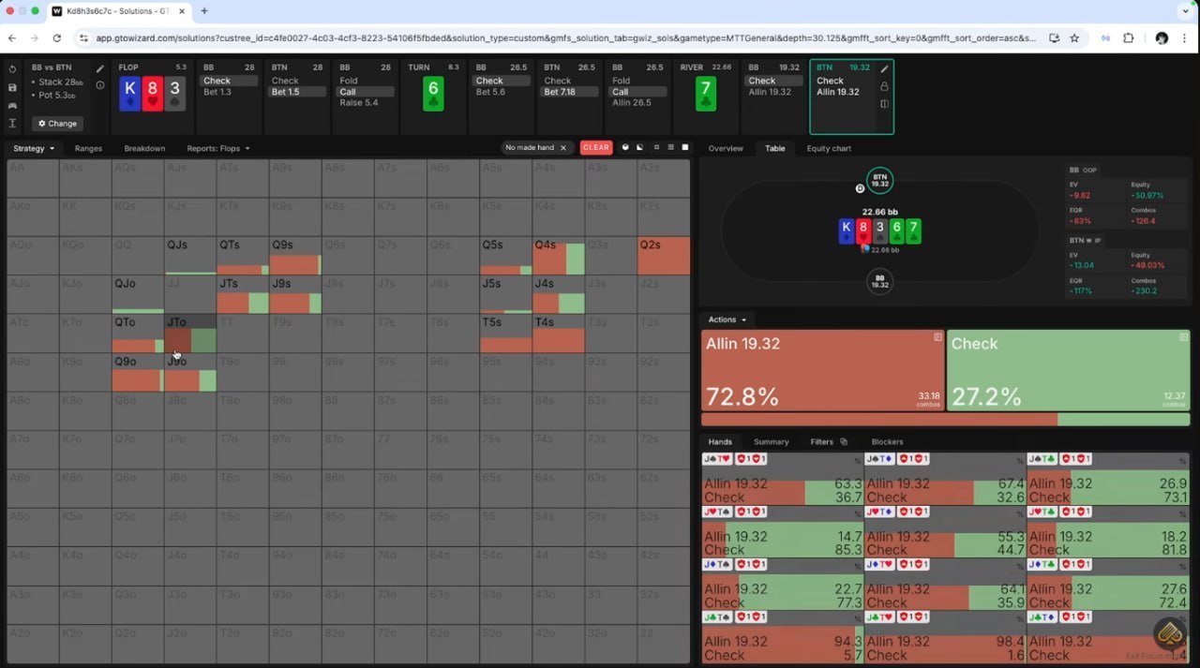Switch to the Breakdown tab
Image resolution: width=1200 pixels, height=668 pixels.
[x=144, y=148]
